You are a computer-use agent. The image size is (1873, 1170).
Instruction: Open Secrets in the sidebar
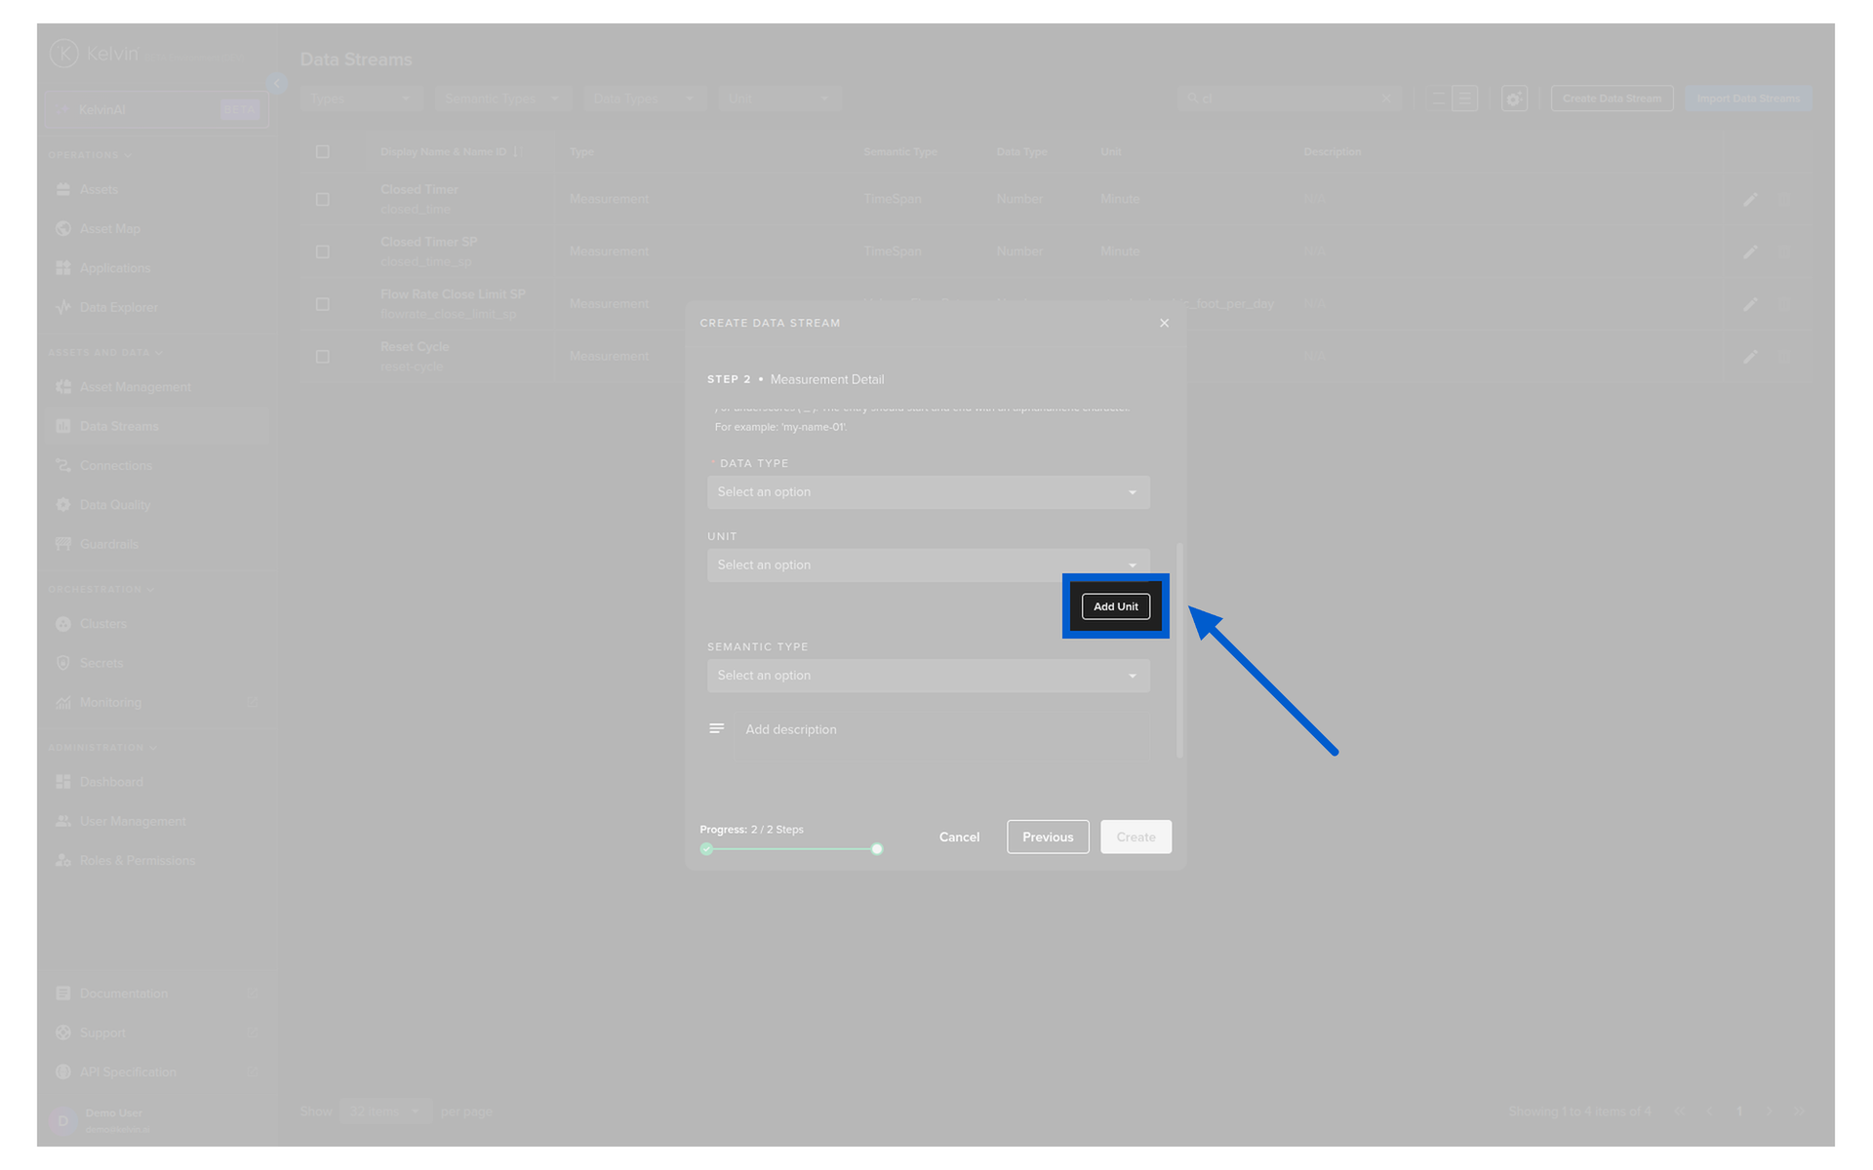click(x=100, y=663)
